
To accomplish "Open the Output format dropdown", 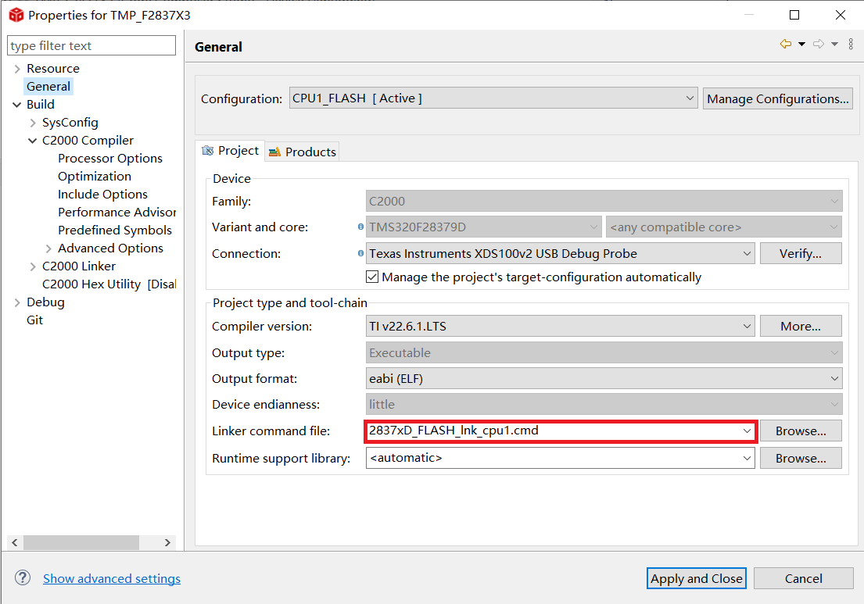I will (x=604, y=379).
